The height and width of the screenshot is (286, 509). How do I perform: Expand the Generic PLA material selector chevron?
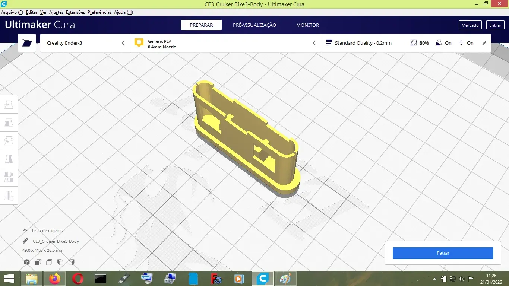point(314,43)
